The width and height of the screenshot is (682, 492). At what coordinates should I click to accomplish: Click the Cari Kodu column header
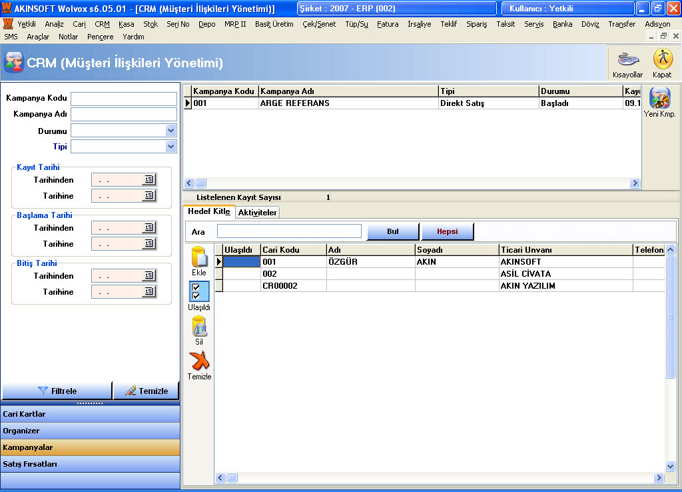click(294, 250)
